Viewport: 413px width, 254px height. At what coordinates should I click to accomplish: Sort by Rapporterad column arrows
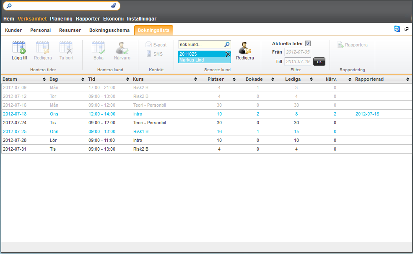[408, 80]
